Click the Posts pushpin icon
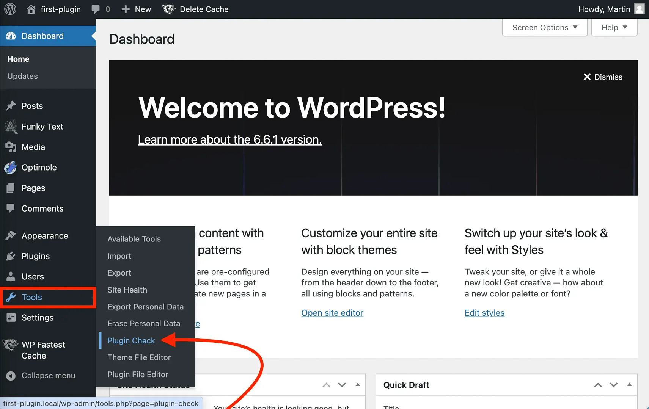 [x=11, y=106]
